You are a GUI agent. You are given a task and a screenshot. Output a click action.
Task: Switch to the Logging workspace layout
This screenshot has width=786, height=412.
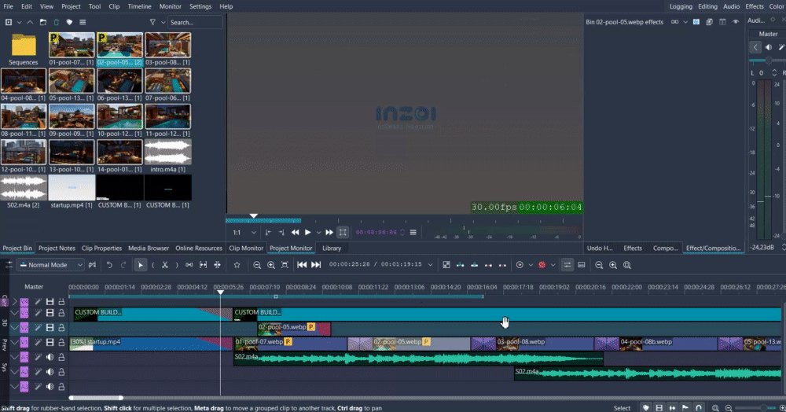click(681, 6)
